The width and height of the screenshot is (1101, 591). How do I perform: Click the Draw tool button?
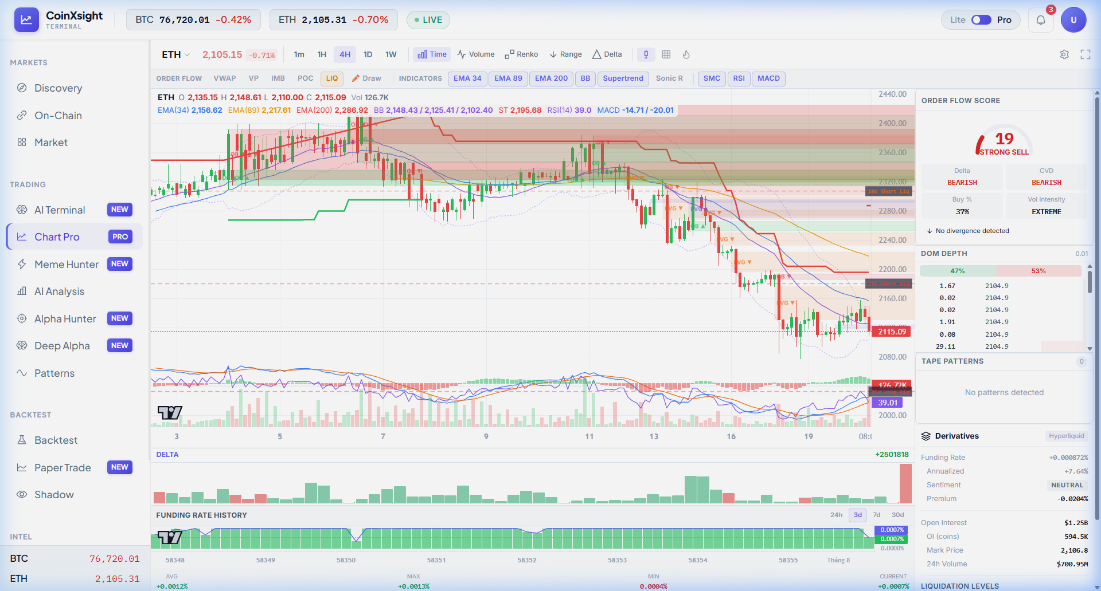coord(366,78)
